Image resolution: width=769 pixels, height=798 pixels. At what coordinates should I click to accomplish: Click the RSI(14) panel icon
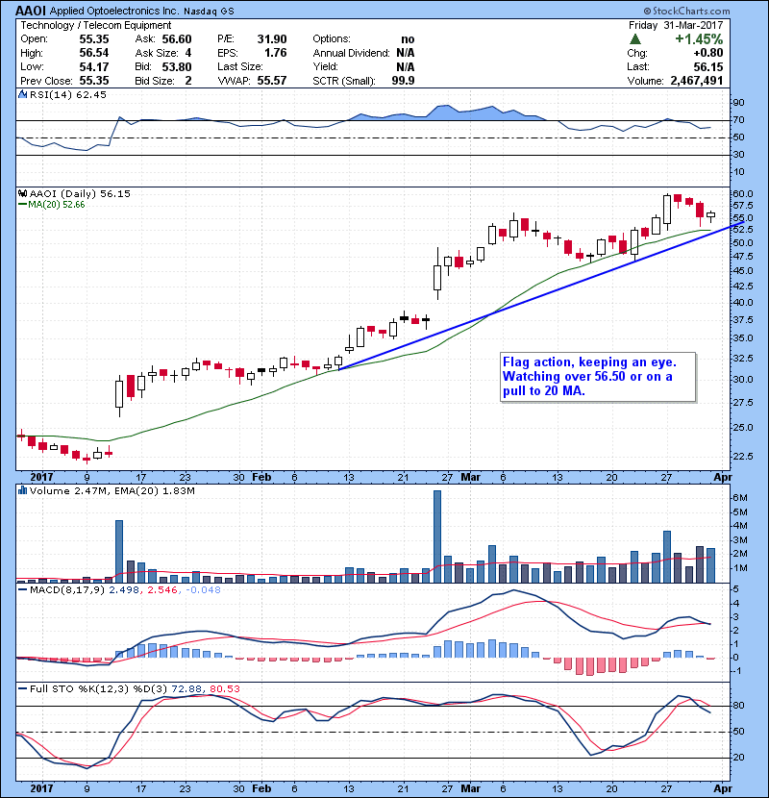click(22, 94)
